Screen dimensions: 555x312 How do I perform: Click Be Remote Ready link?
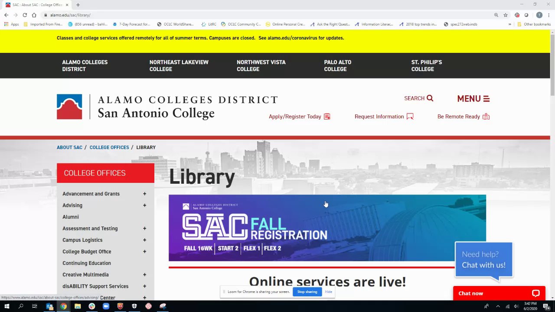tap(464, 117)
